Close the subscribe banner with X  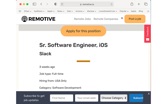[x=149, y=94]
